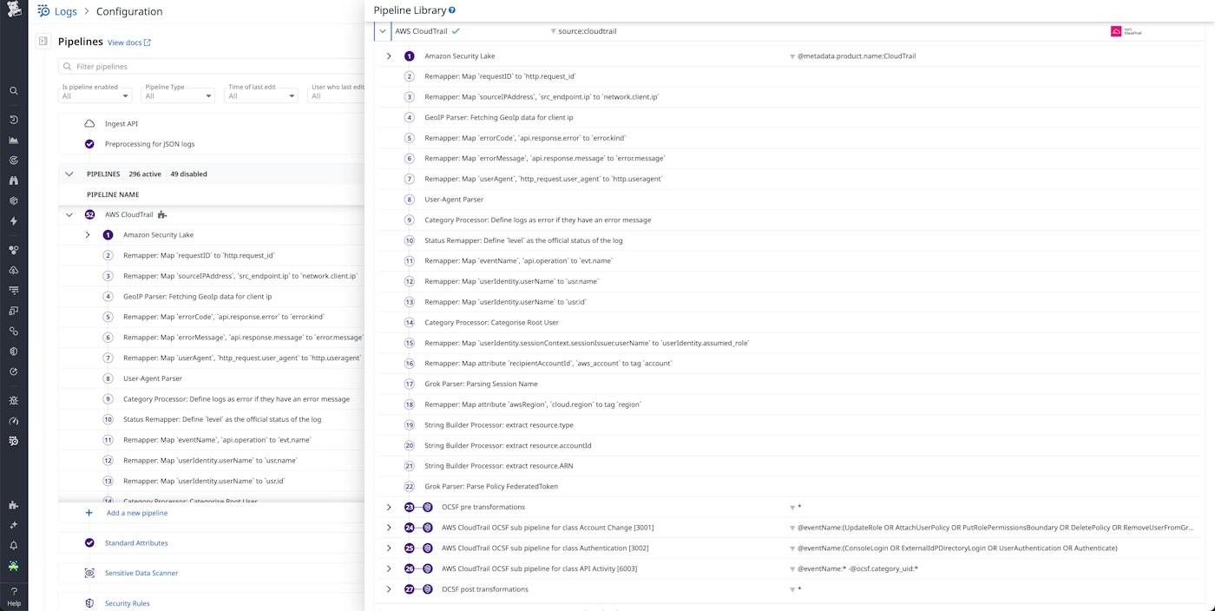Image resolution: width=1215 pixels, height=611 pixels.
Task: Click the @metadata.product.name:CloudTrail filter text
Action: pos(857,56)
